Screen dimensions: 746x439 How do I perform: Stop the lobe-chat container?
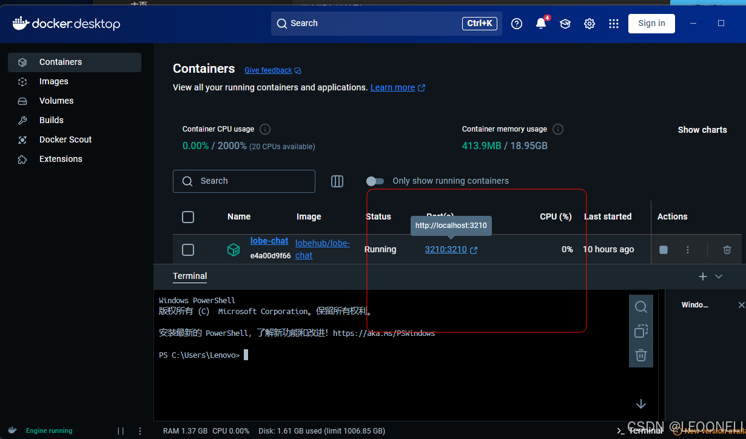(664, 250)
